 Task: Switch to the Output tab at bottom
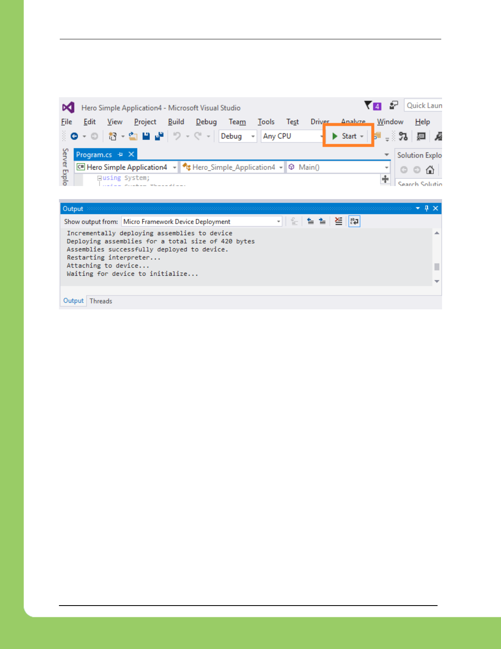pos(73,301)
